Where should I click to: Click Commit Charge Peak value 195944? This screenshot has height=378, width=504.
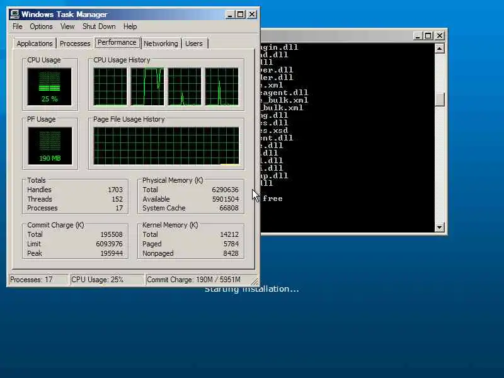tap(112, 253)
